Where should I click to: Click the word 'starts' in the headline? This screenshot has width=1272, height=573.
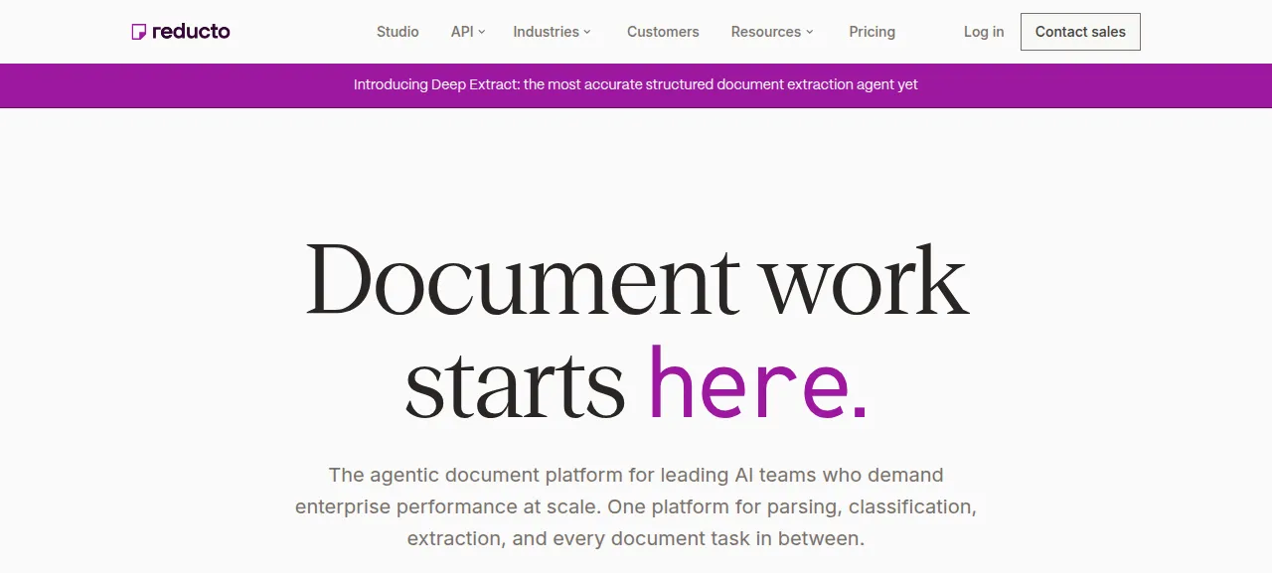pos(515,385)
